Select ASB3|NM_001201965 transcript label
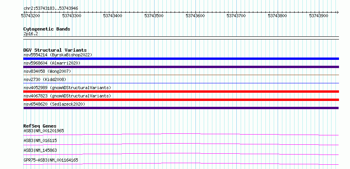 click(44, 131)
